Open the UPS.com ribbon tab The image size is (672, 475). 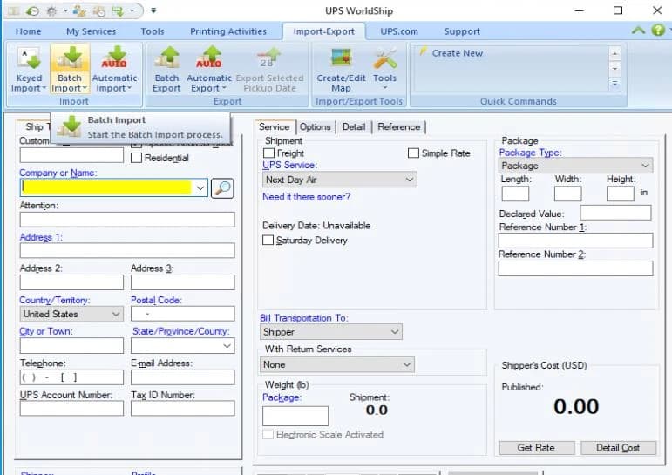(399, 31)
